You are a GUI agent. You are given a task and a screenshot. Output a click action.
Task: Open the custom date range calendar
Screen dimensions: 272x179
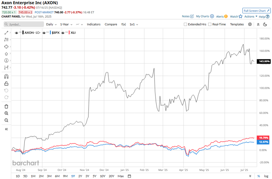click(129, 176)
